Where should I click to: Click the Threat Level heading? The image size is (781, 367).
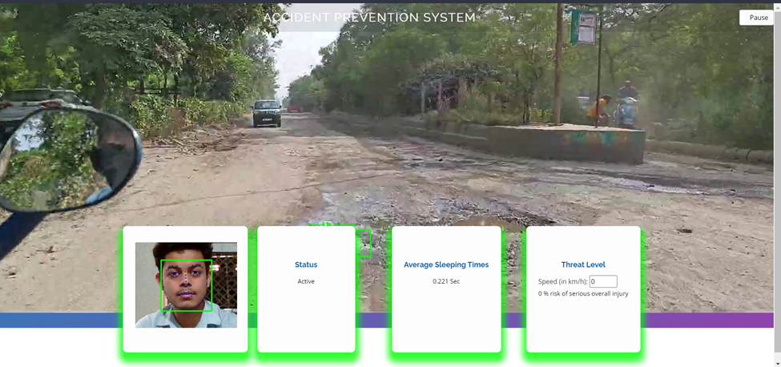[583, 265]
